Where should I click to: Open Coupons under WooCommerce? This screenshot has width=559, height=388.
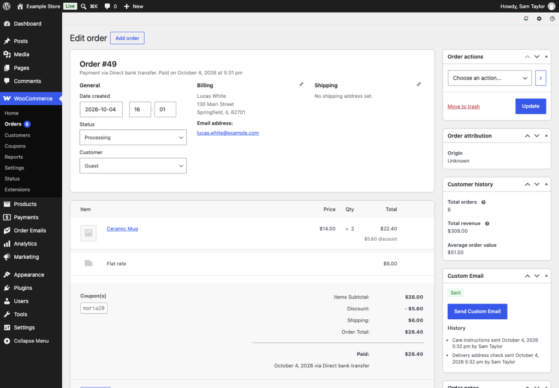15,146
